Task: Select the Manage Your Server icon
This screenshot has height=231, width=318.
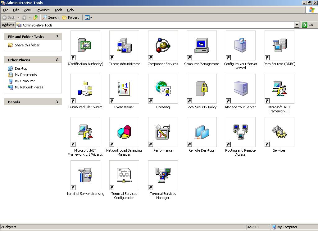Action: (241, 89)
